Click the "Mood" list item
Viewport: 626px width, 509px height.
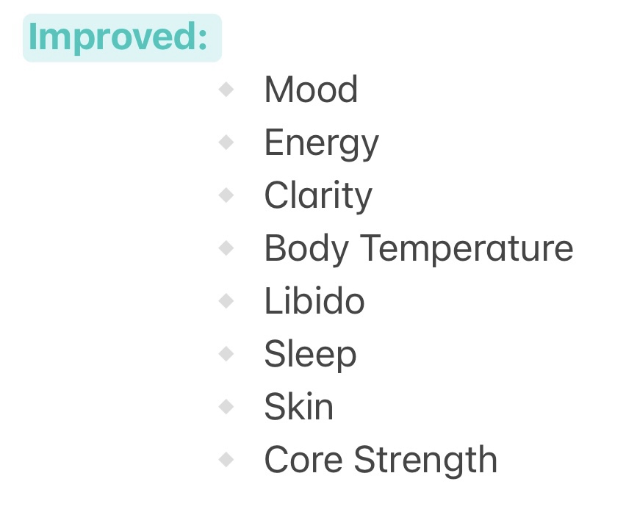[311, 90]
